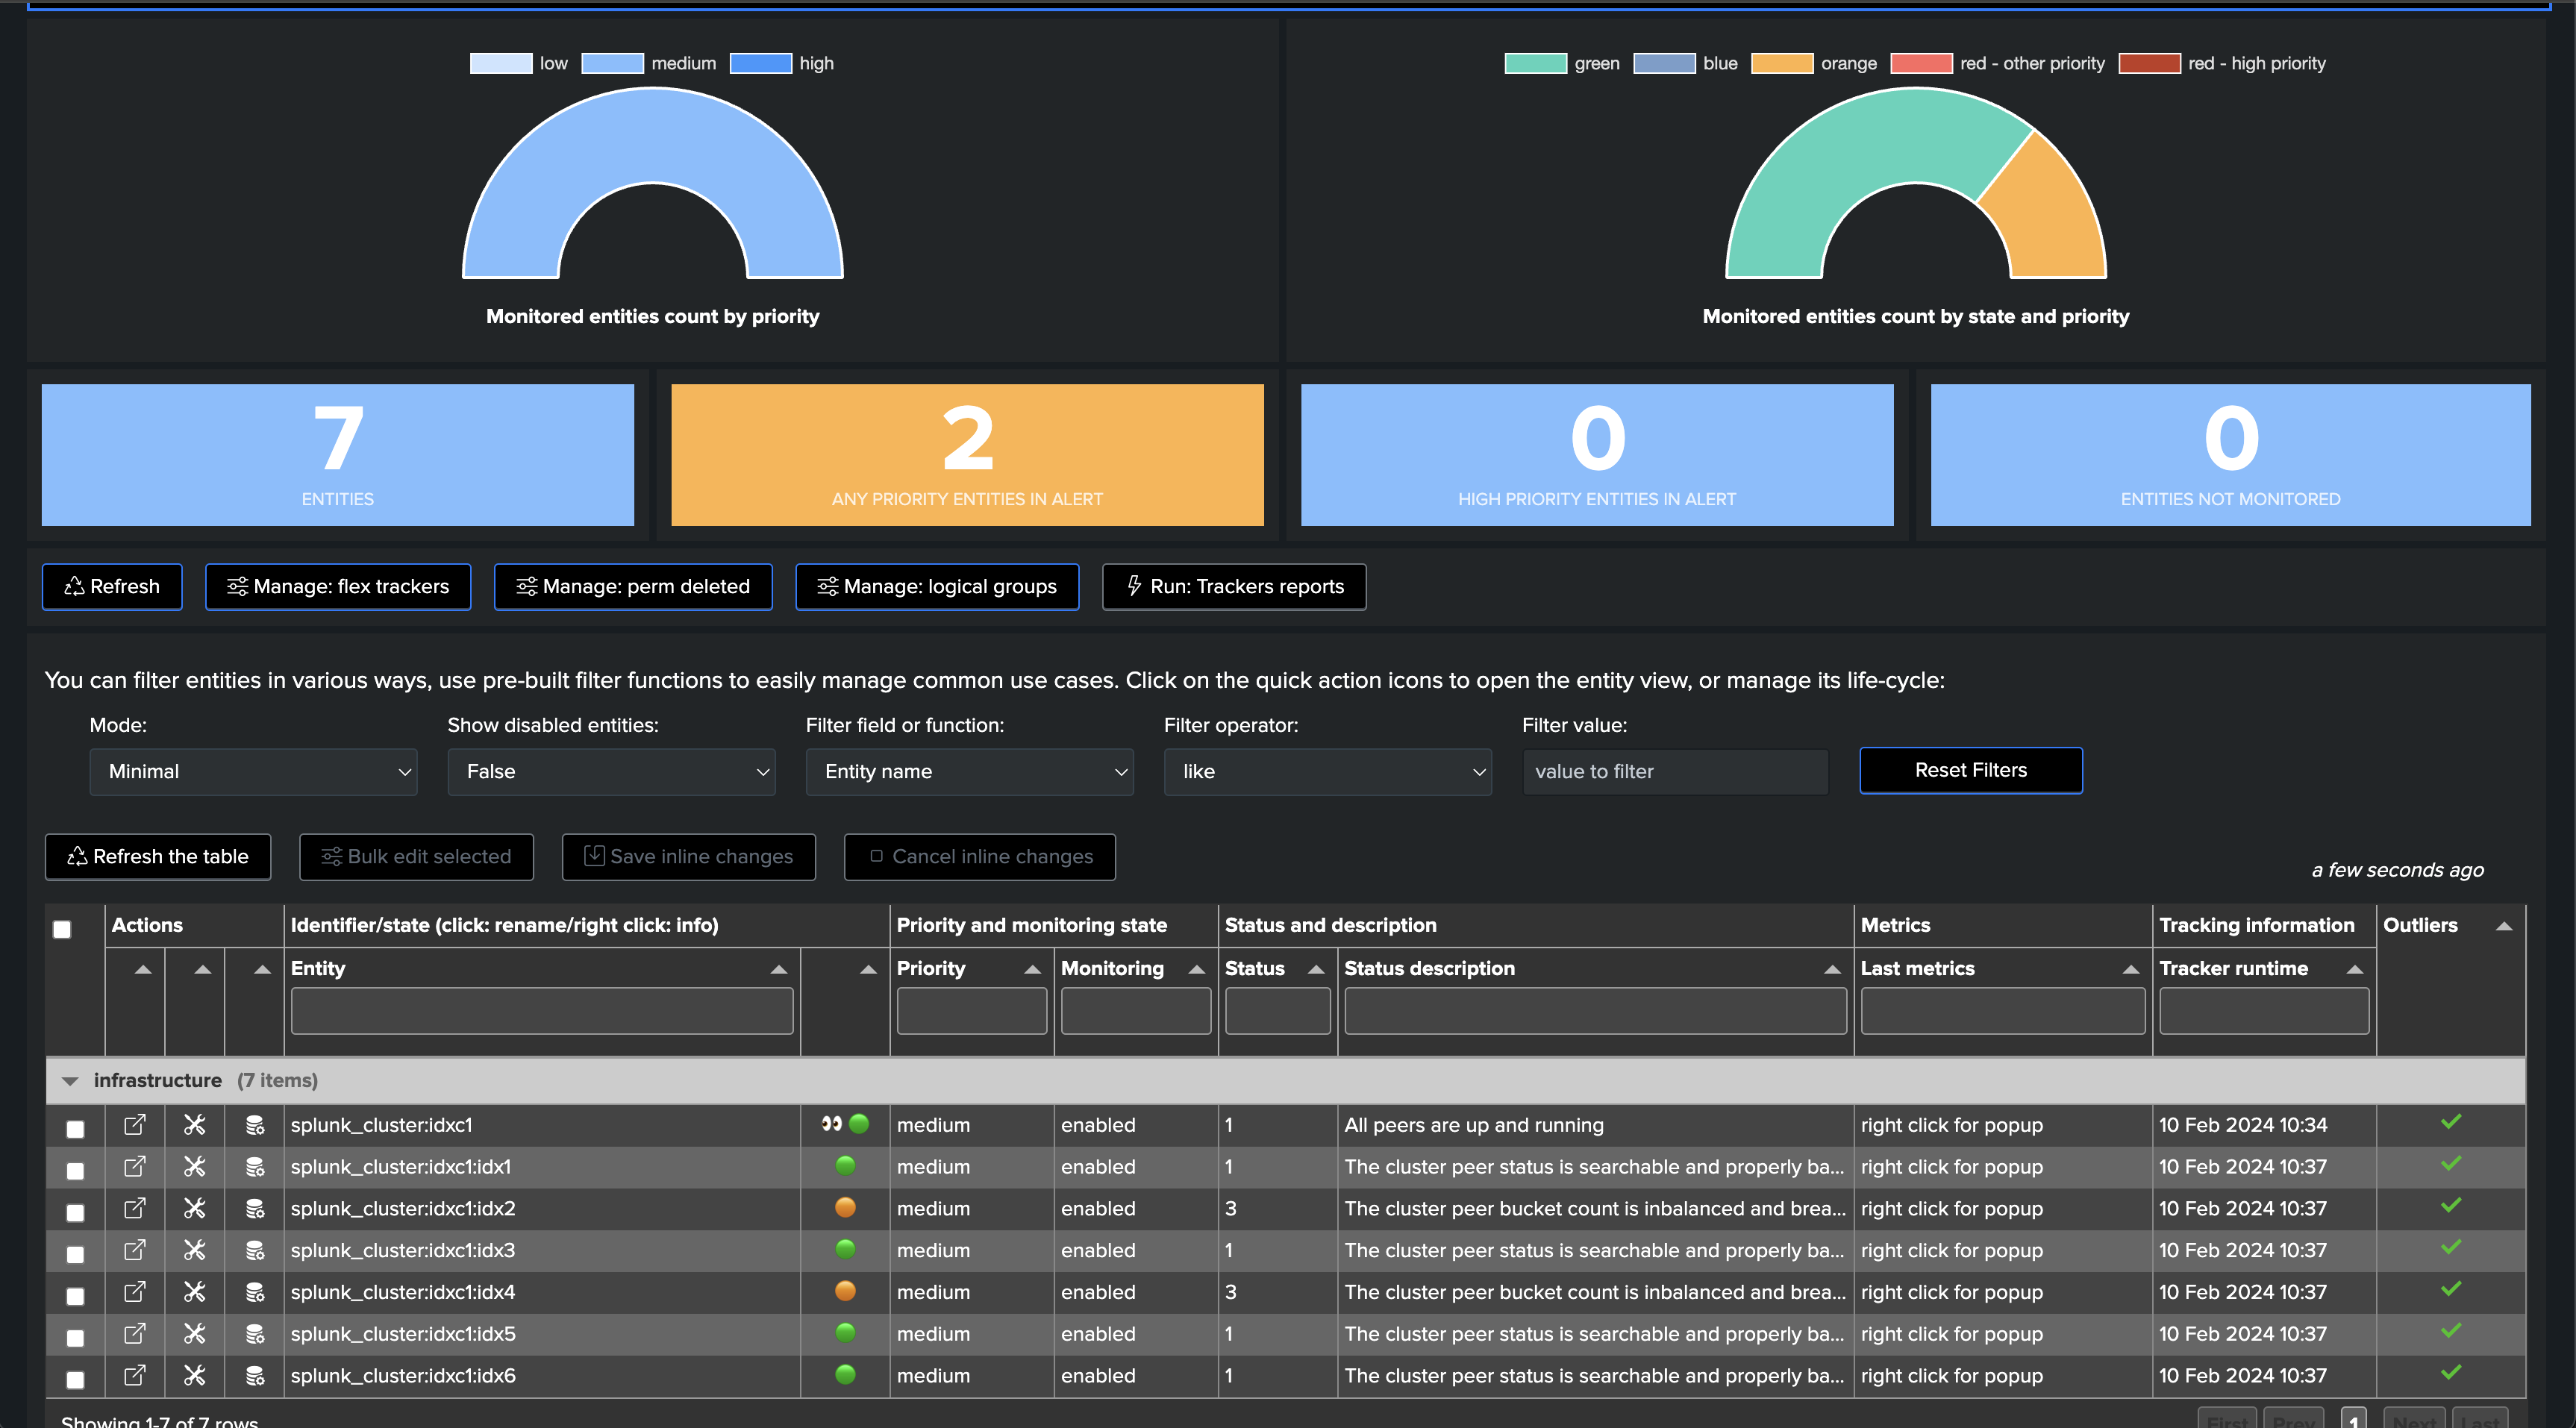
Task: Click green state dot of splunk_cluster:idxc1:idx1
Action: pos(845,1165)
